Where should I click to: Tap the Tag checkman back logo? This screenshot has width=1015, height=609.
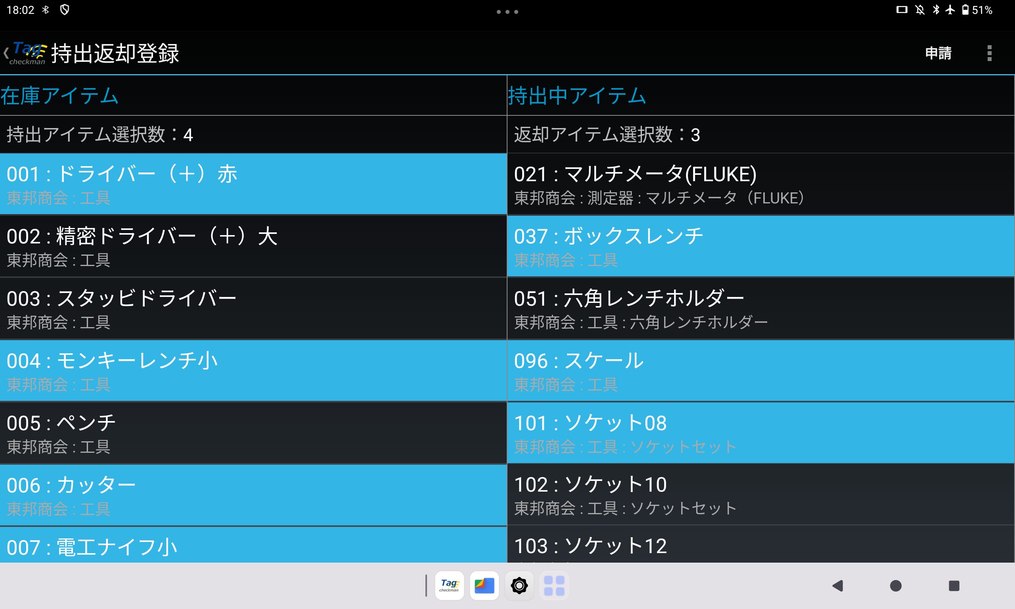click(x=25, y=54)
